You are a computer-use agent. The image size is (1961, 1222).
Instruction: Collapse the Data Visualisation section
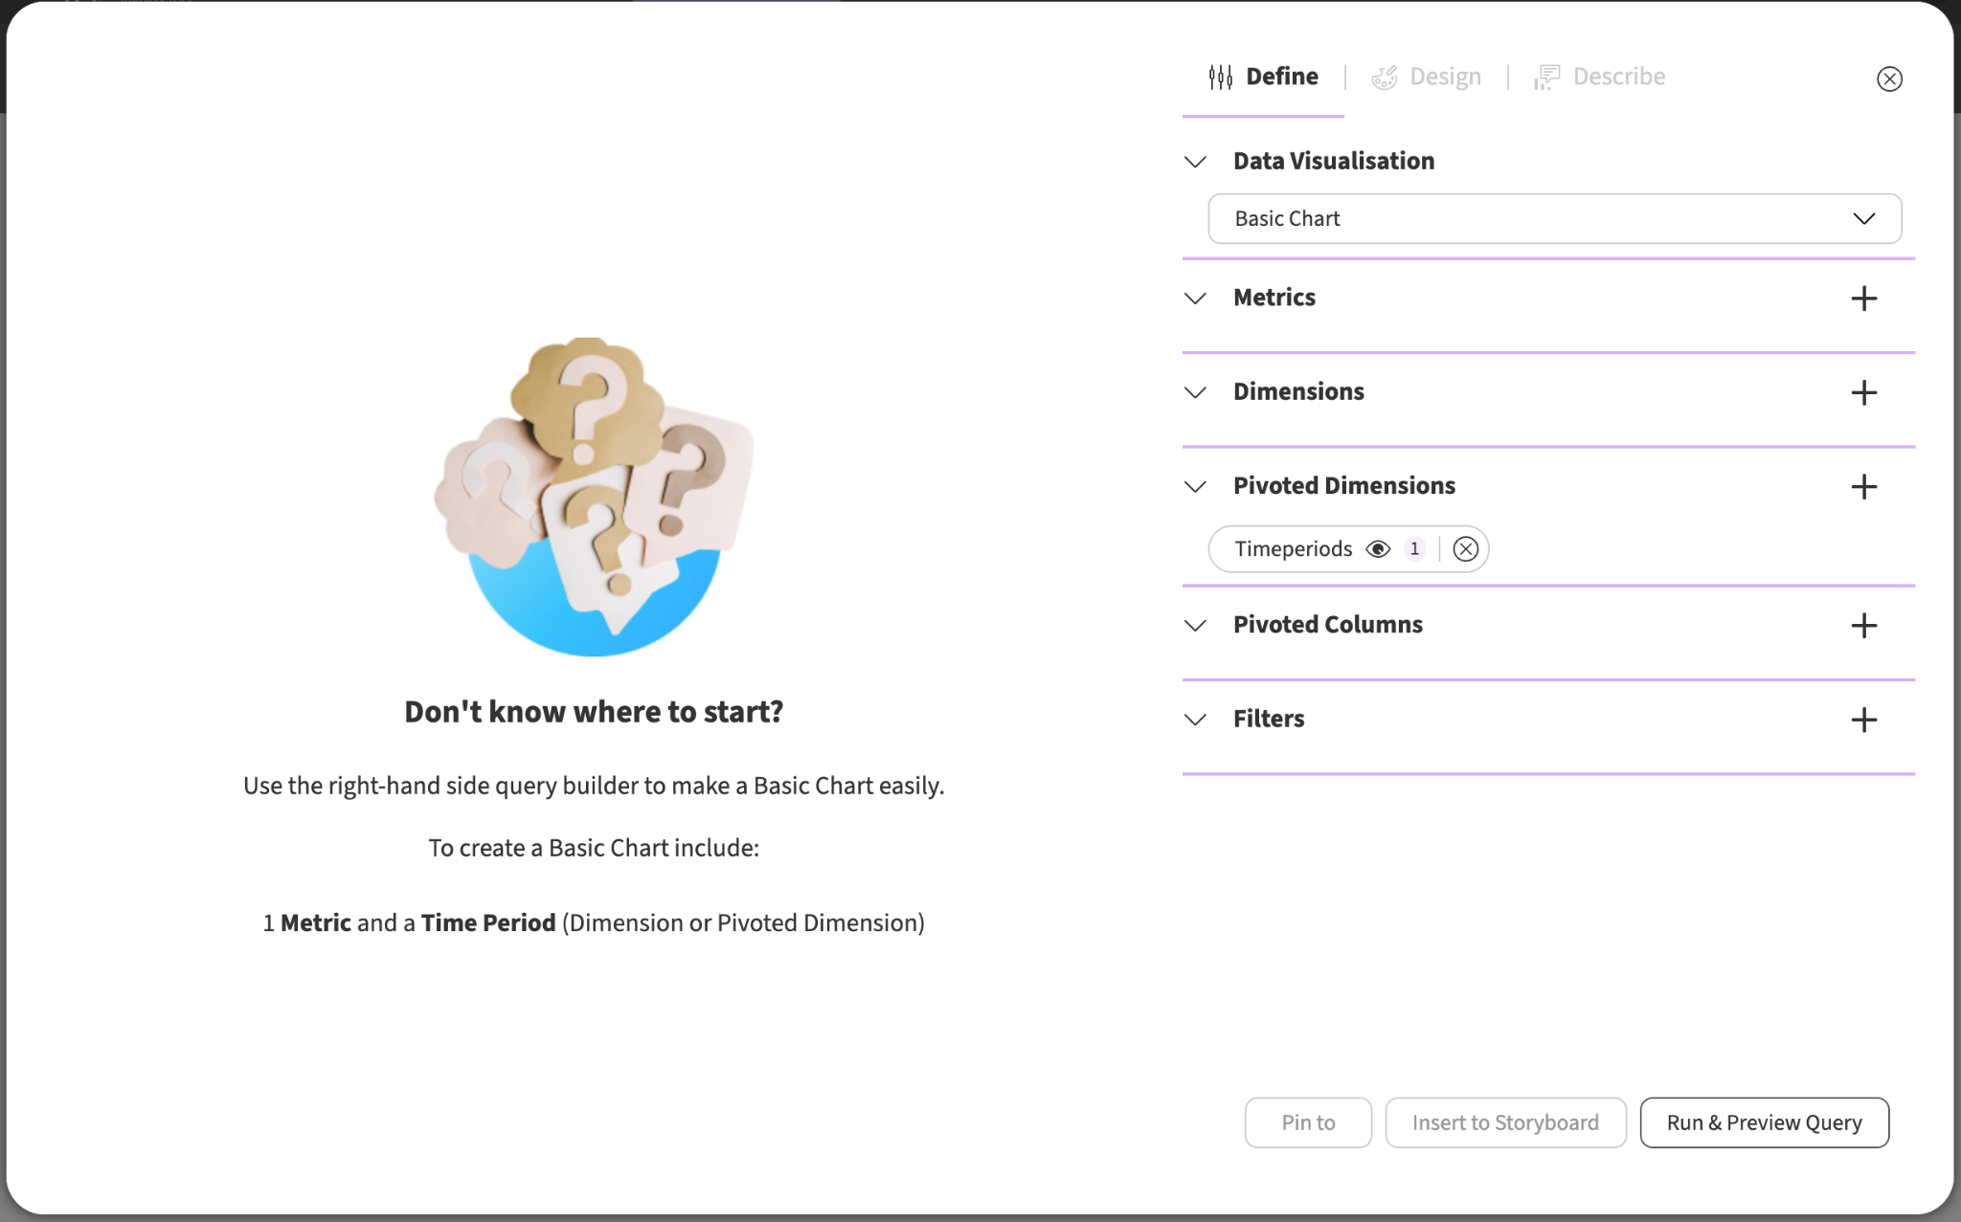[1195, 162]
